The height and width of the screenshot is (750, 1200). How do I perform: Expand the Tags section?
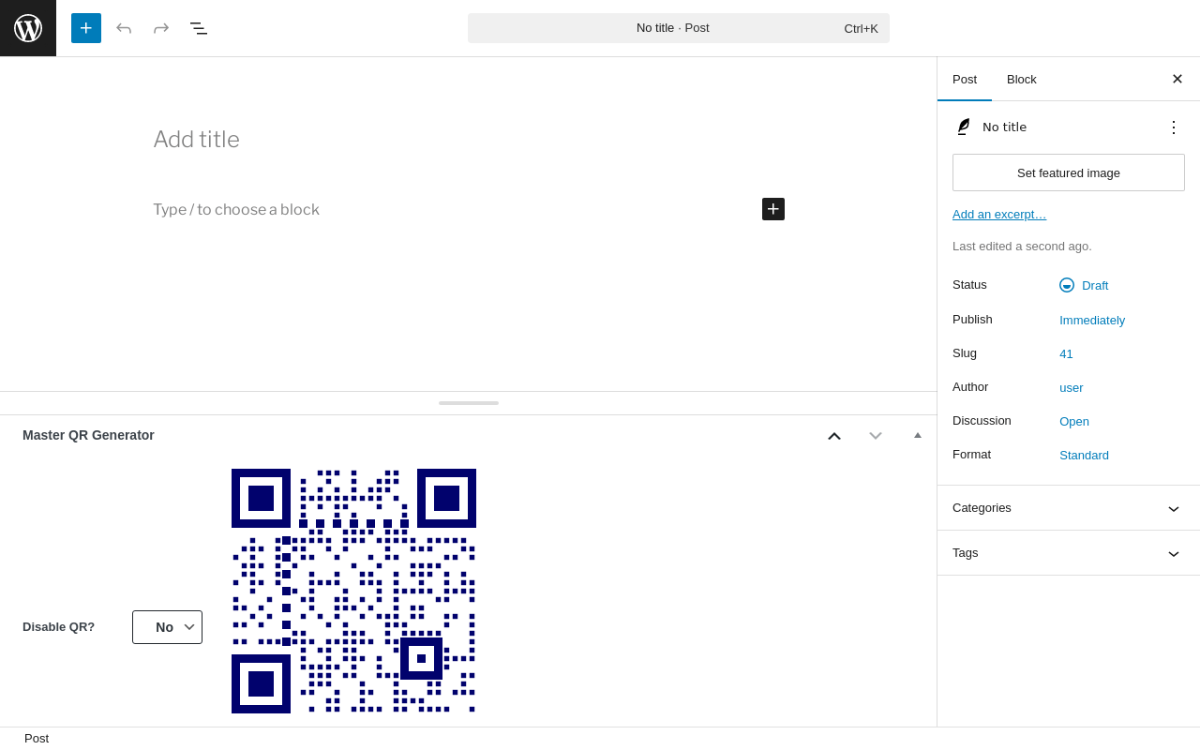coord(1069,553)
